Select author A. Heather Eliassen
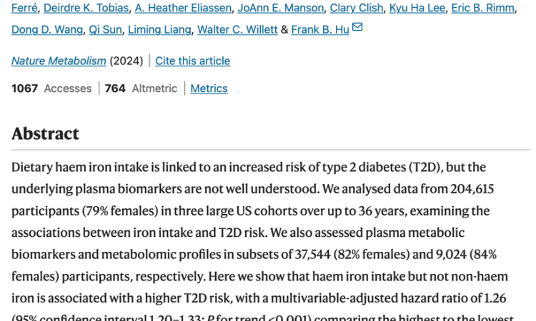The height and width of the screenshot is (321, 536). 183,8
